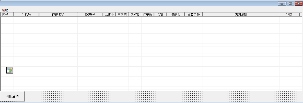
Task: Click the 贷款余额 column header
Action: tap(193, 14)
